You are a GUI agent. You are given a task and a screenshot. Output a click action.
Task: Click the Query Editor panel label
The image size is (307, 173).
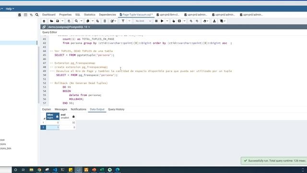coord(49,32)
